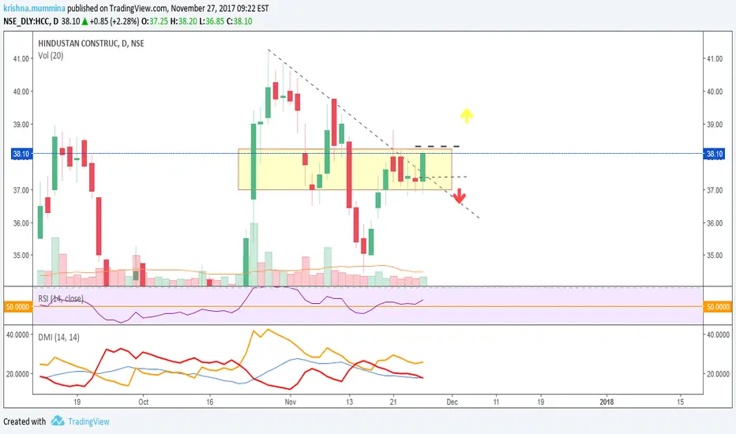
Task: Click the yellow up arrow on the chart
Action: (x=466, y=115)
